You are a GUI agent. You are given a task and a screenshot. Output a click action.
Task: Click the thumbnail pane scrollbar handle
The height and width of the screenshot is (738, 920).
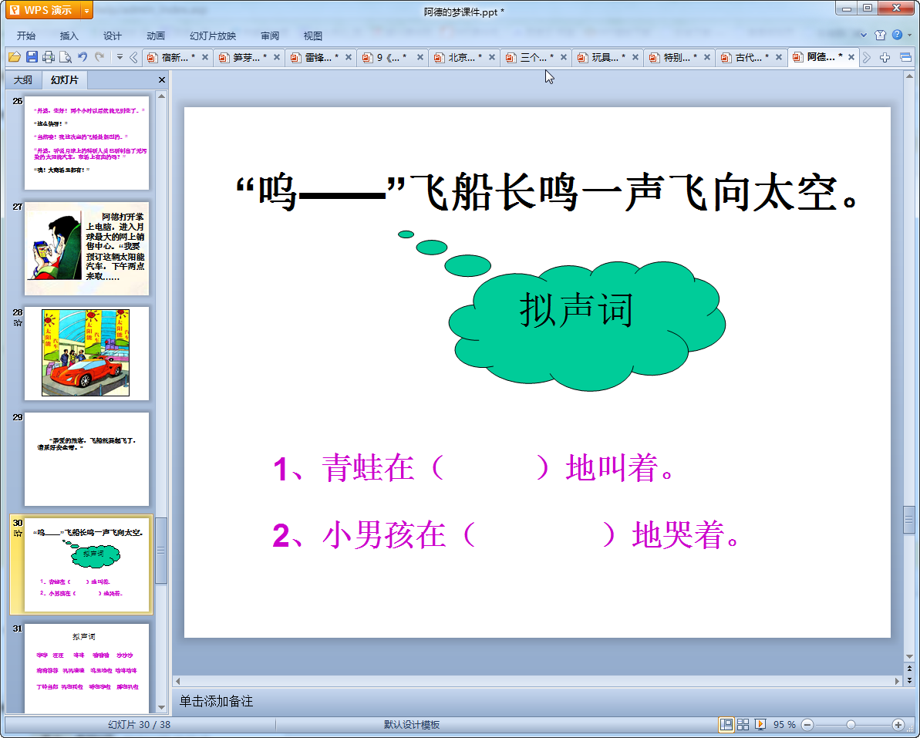pyautogui.click(x=161, y=551)
